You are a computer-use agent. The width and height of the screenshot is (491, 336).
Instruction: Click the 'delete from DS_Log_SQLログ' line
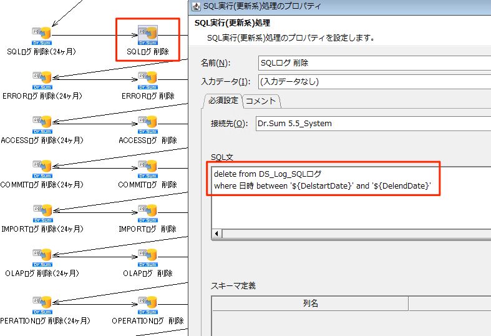pos(268,174)
